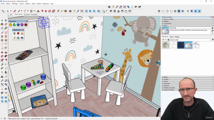The image size is (214, 120).
Task: Switch to the front view house icon
Action: (118, 11)
